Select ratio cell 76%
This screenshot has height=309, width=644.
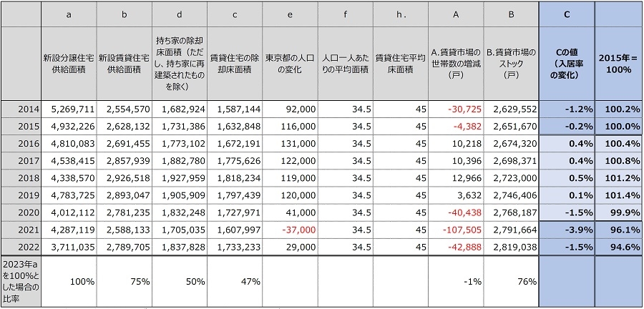(x=511, y=282)
